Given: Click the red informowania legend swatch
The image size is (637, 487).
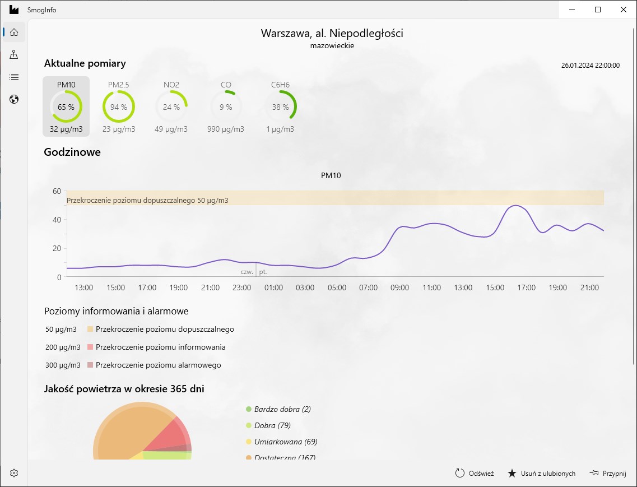Looking at the screenshot, I should coord(90,347).
